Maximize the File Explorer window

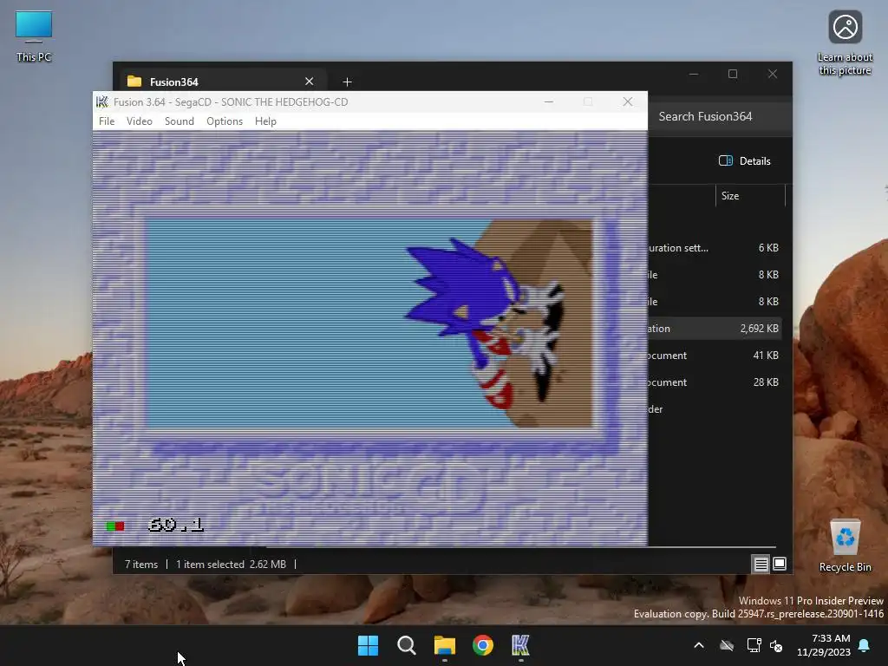pos(733,75)
